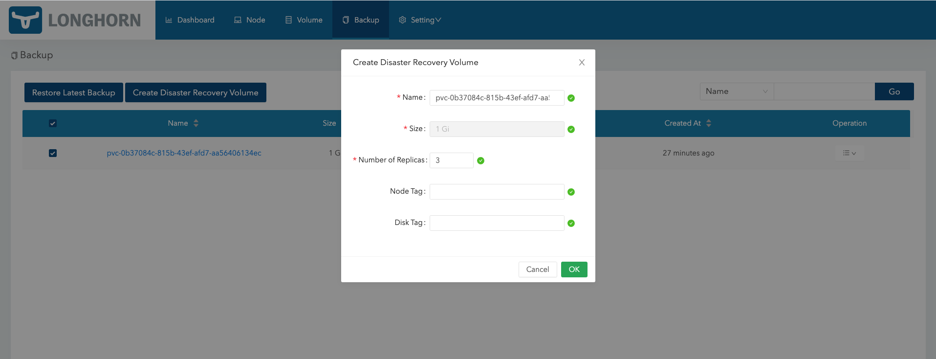Click green check beside Disk Tag field
936x359 pixels.
(571, 223)
